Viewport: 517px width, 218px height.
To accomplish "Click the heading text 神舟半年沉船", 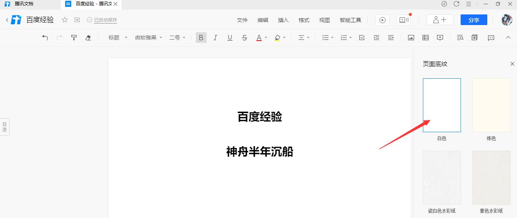I will click(260, 152).
